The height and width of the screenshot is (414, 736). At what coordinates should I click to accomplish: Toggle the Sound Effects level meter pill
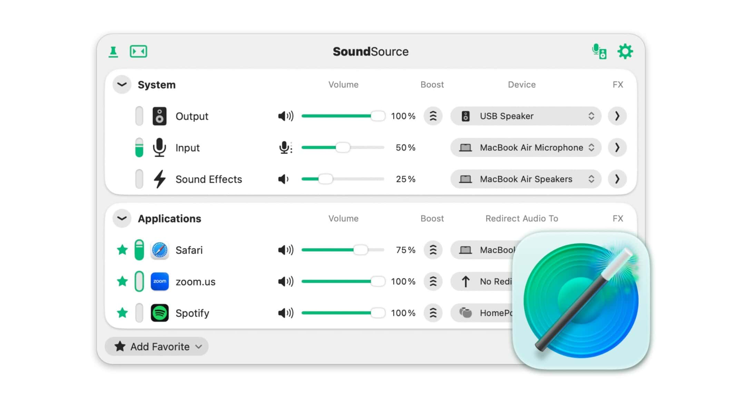point(139,179)
